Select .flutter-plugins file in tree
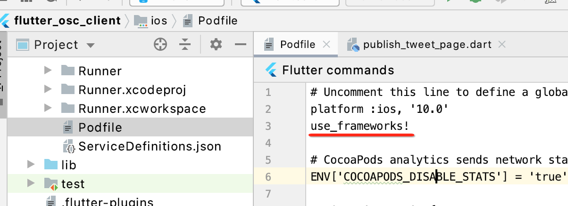The height and width of the screenshot is (206, 568). coord(107,202)
